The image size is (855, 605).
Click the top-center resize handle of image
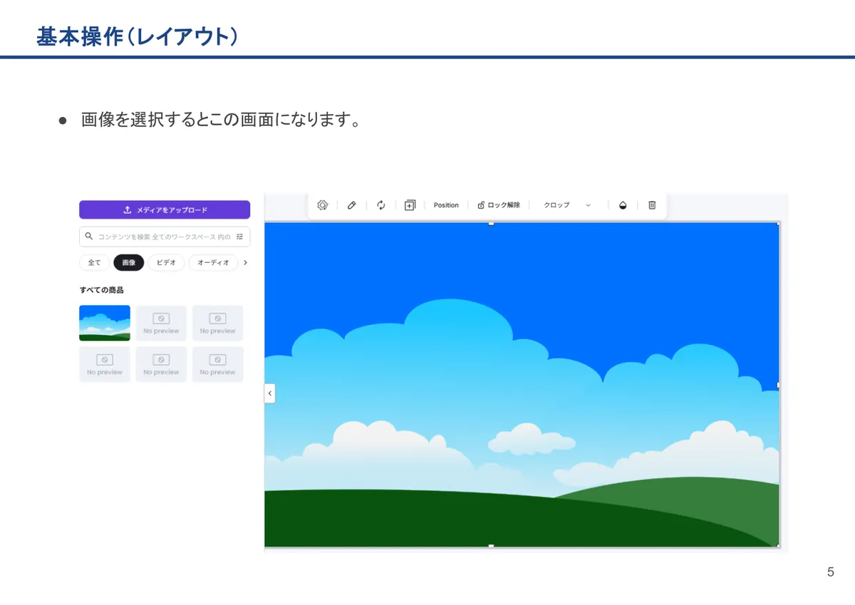pos(491,223)
